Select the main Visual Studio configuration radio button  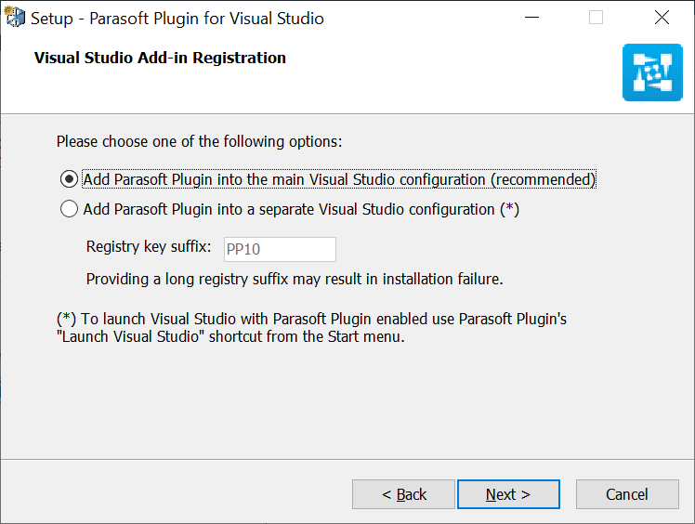69,179
